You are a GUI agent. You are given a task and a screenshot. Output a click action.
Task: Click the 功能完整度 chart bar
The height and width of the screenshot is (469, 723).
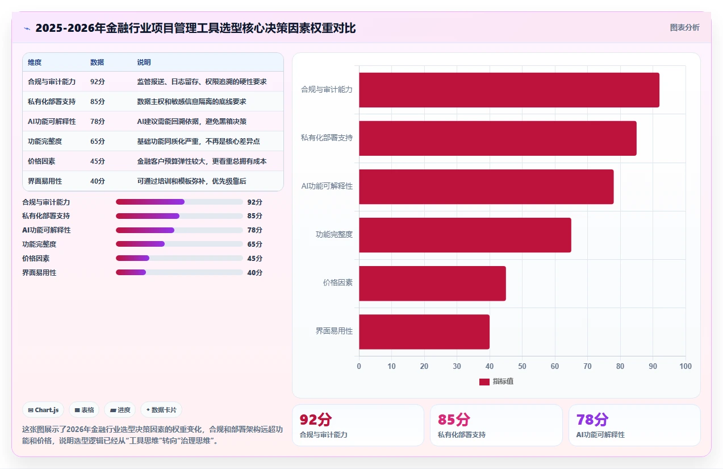click(465, 235)
